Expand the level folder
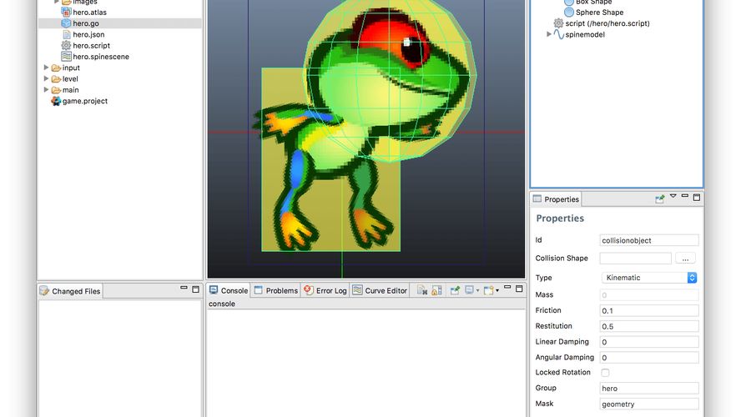The image size is (741, 417). tap(47, 79)
